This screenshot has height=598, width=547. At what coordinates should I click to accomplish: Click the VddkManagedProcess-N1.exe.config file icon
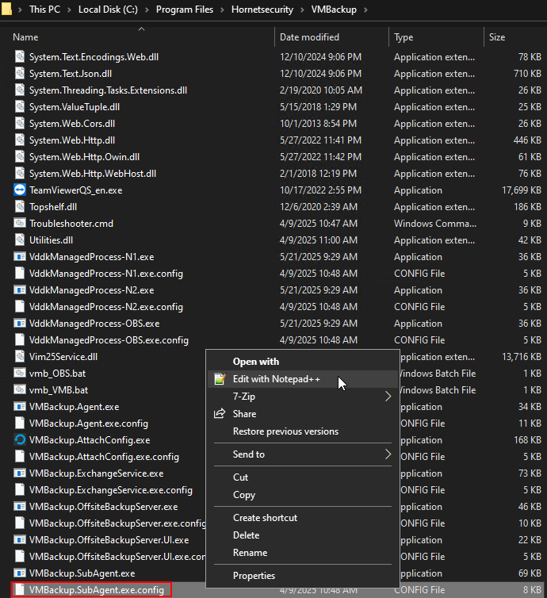(x=20, y=273)
